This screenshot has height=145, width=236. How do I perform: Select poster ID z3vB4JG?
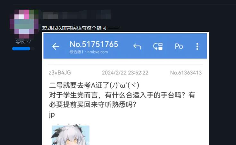[60, 73]
